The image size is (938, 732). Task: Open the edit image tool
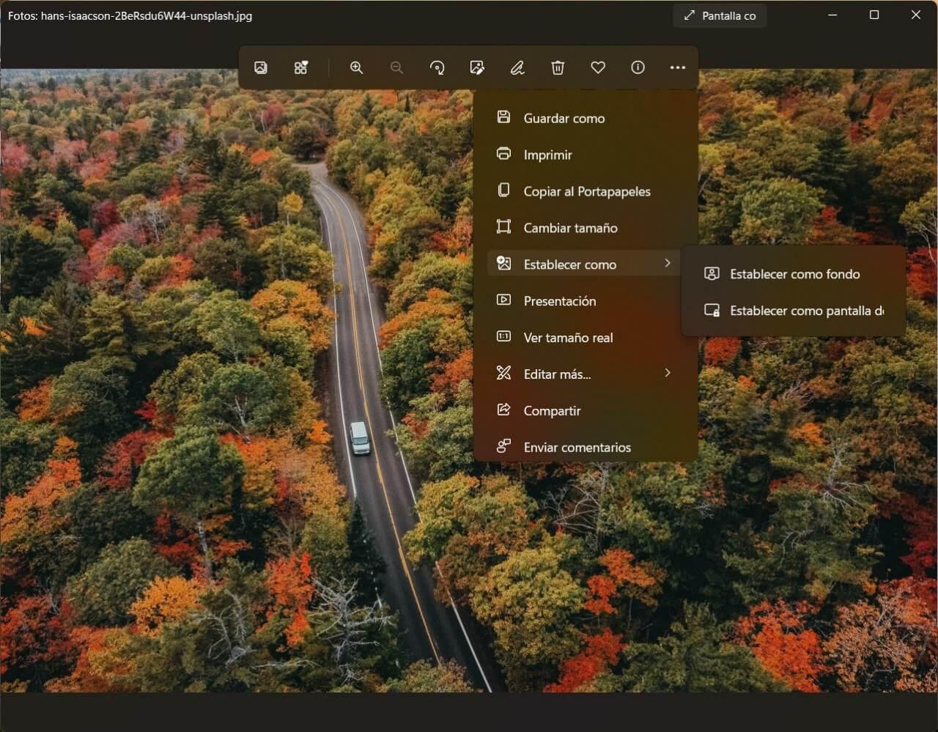coord(477,67)
